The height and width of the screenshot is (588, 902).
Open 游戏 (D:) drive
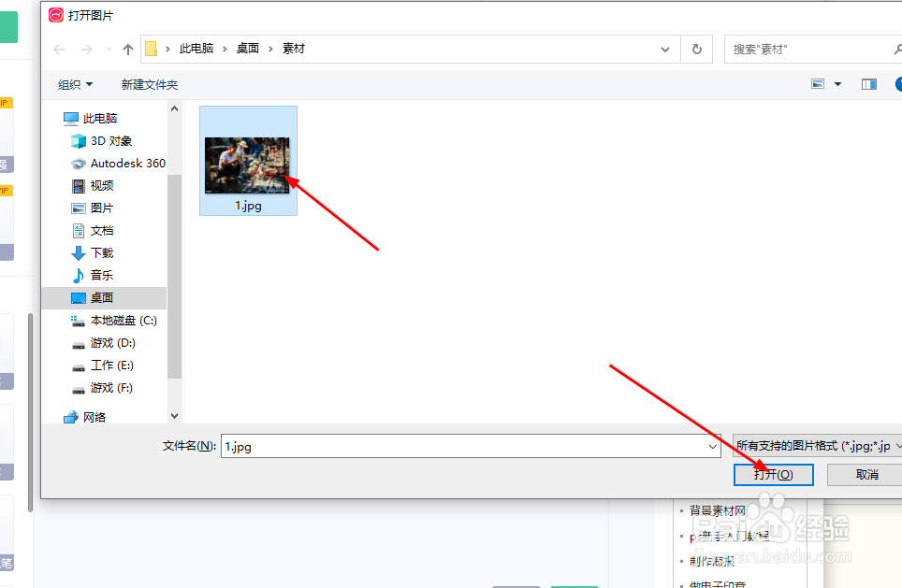click(103, 343)
